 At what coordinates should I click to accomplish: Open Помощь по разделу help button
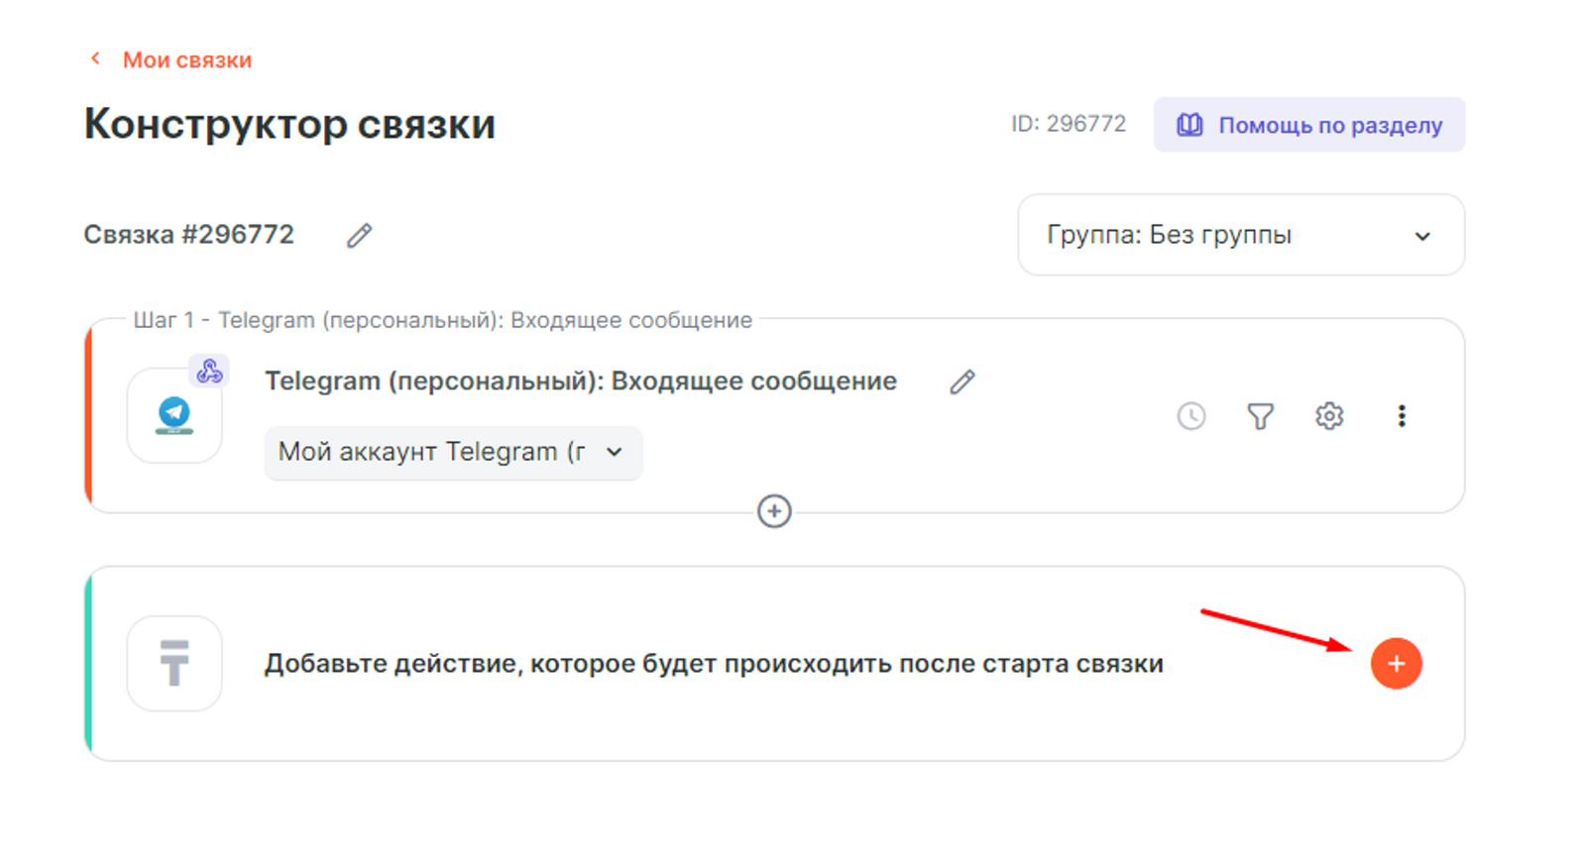point(1308,125)
